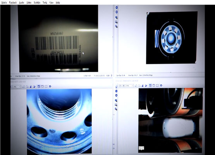Click third sidebar icon beside wheel camera pane
The width and height of the screenshot is (215, 155).
117,17
